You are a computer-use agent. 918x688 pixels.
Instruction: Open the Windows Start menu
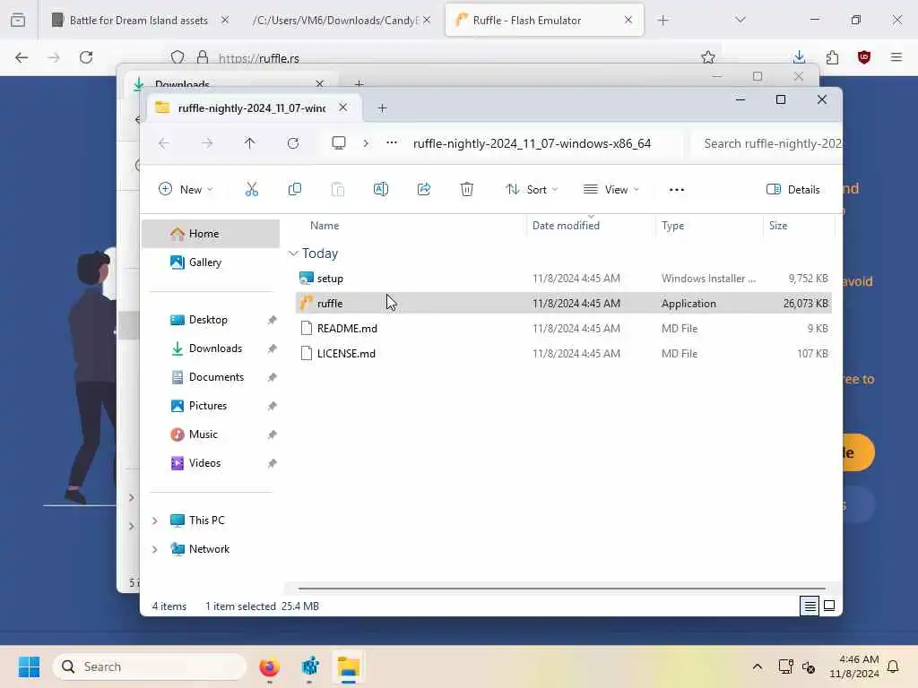tap(29, 666)
